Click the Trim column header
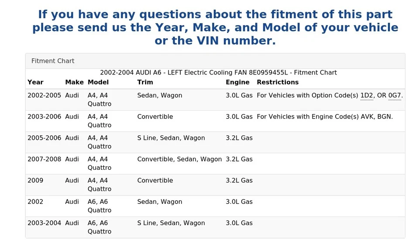This screenshot has height=246, width=419. 145,82
